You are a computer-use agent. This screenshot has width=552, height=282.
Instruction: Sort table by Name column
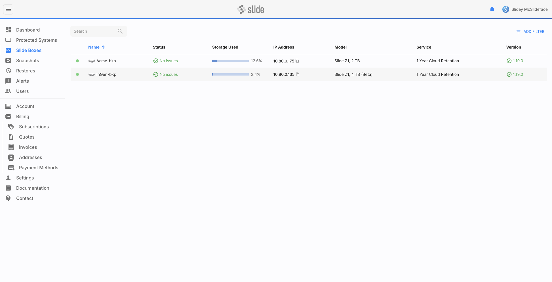94,47
